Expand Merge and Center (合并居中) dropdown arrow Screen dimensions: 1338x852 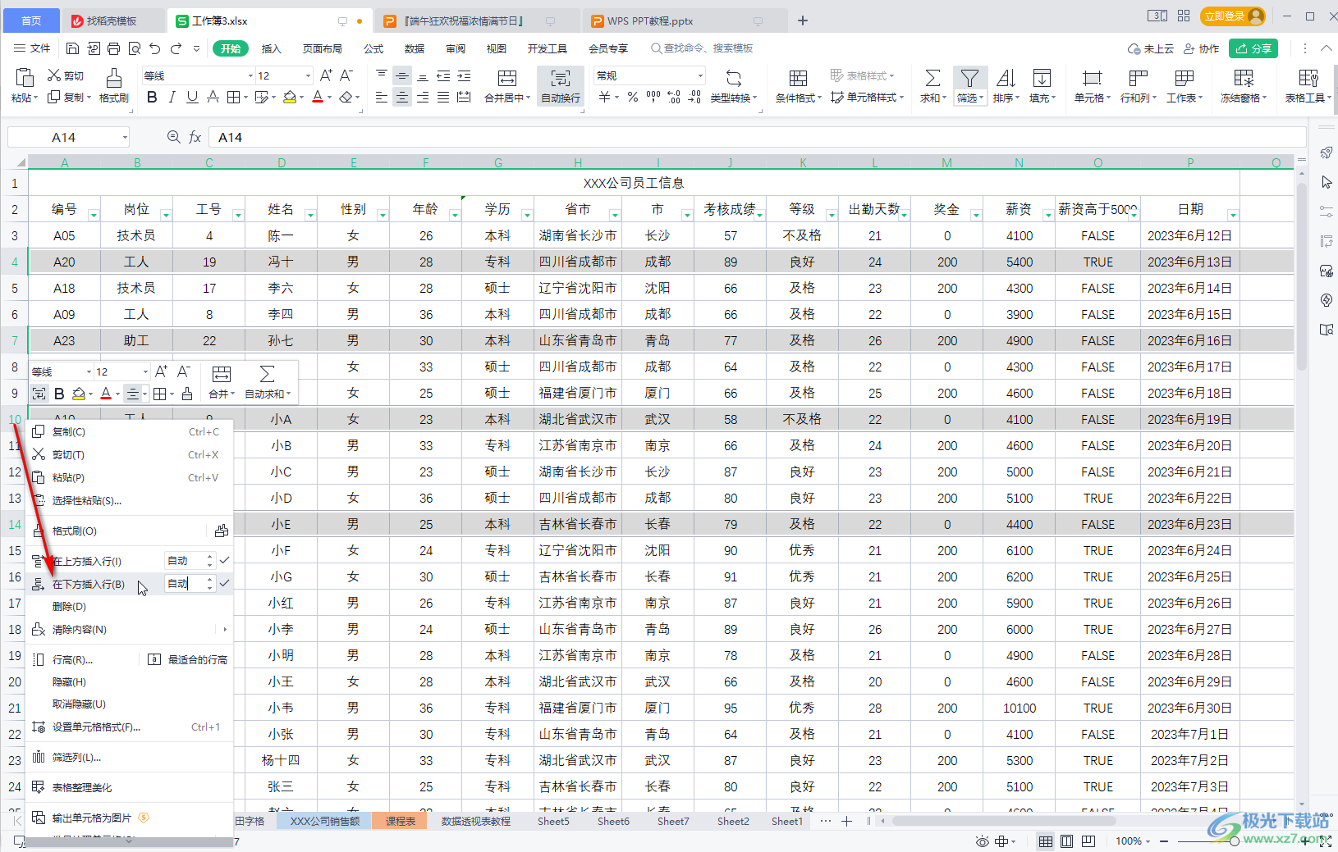pos(529,98)
